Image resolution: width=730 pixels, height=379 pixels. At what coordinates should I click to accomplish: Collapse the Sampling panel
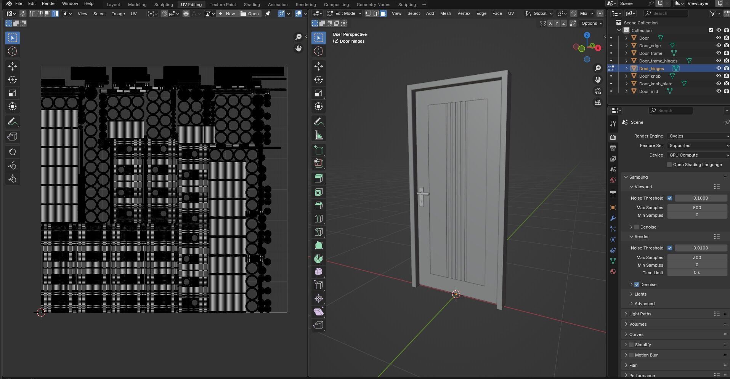[x=638, y=177]
